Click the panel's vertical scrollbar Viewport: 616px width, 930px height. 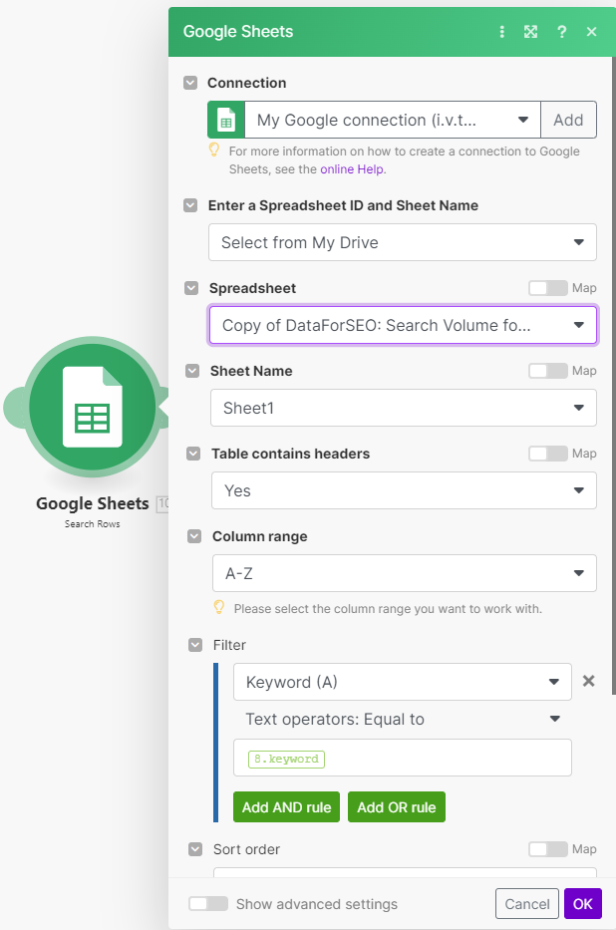[x=614, y=374]
